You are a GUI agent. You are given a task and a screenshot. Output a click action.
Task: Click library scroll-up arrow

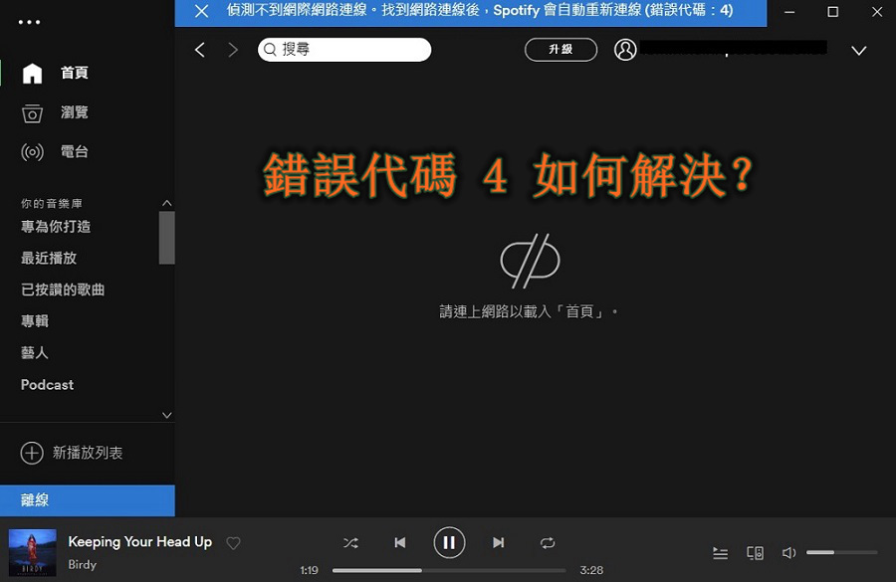[x=167, y=203]
